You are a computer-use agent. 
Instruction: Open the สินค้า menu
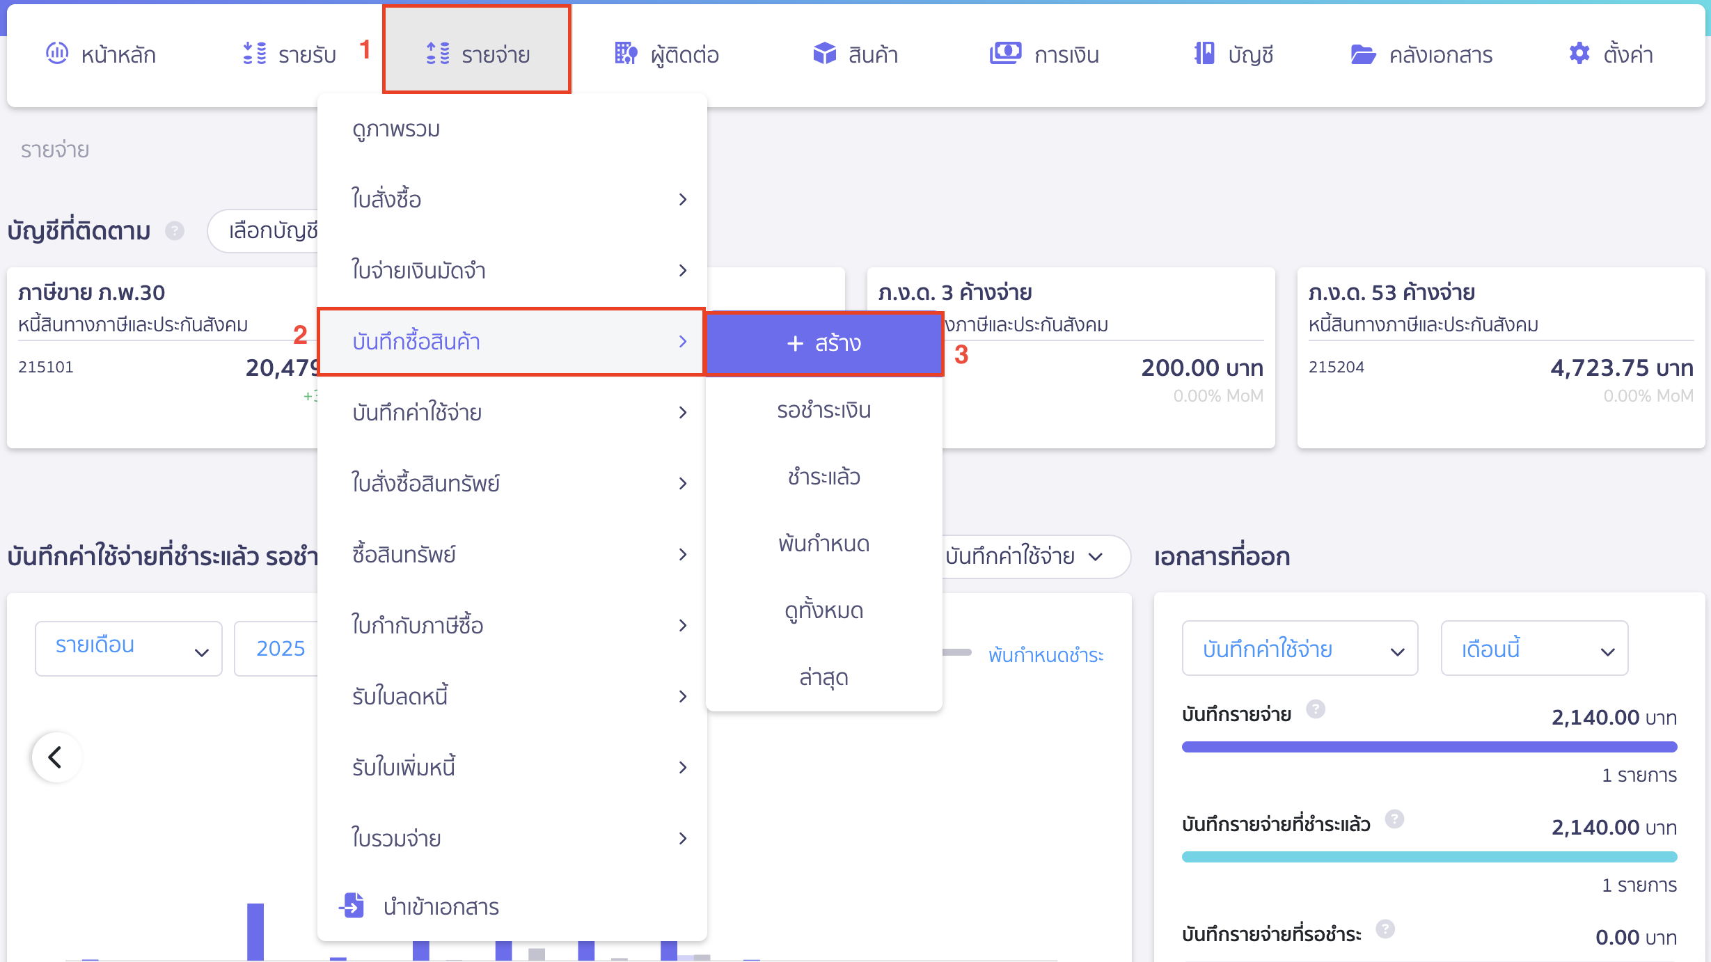point(855,54)
